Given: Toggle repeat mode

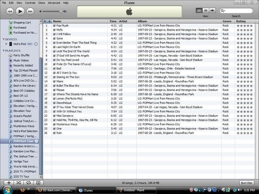Looking at the screenshot, I should point(28,183).
